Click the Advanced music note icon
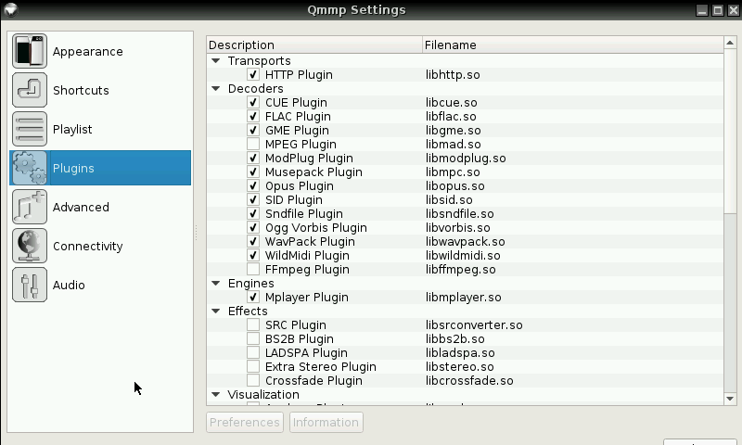 [30, 207]
